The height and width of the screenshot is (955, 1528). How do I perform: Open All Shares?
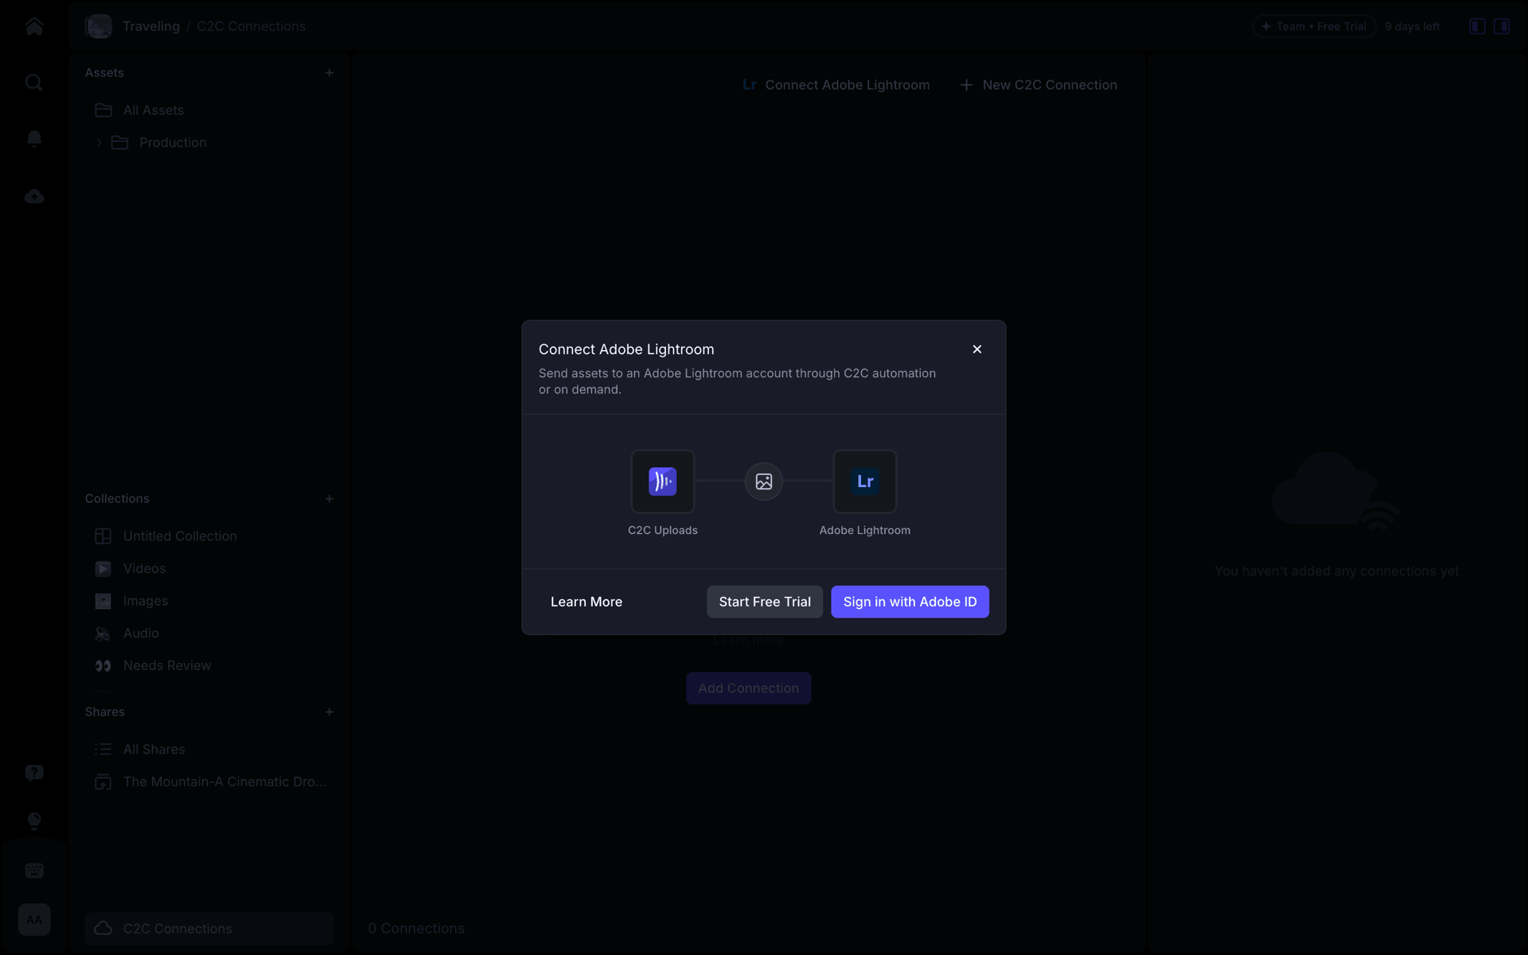pos(209,750)
